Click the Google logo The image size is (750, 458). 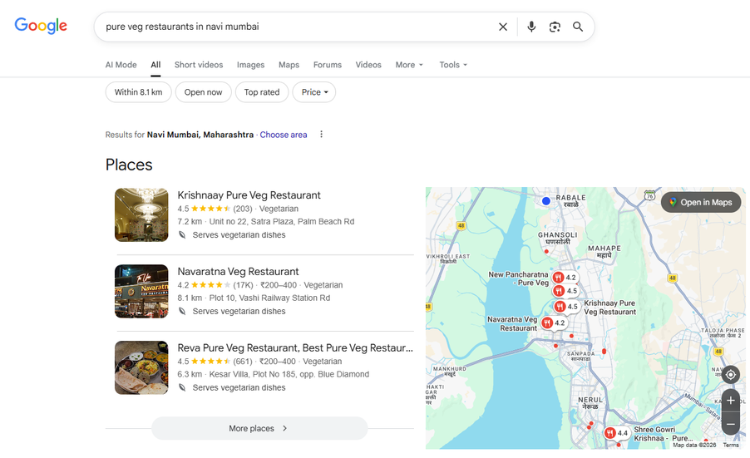[41, 26]
